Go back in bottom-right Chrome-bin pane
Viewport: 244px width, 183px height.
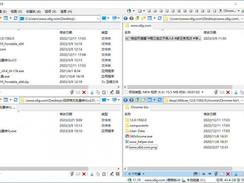126,100
